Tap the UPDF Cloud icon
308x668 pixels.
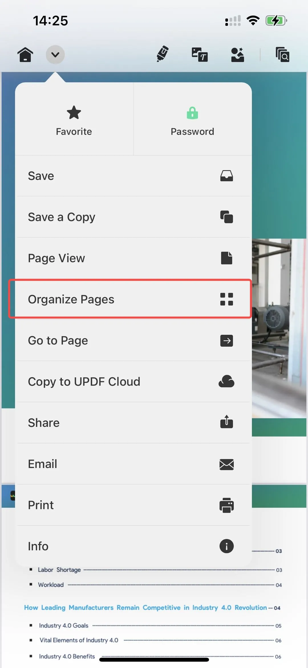[226, 382]
